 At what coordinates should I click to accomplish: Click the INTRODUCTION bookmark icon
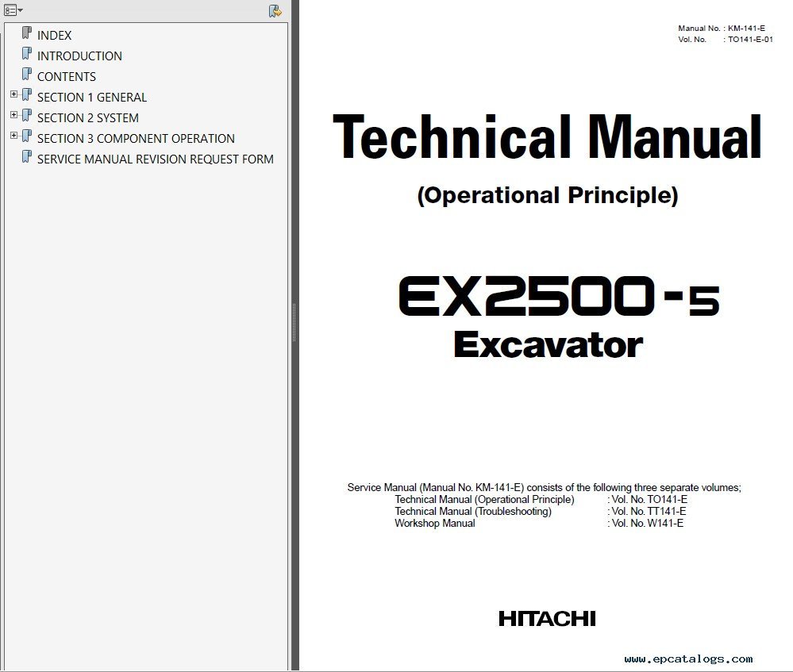[27, 54]
